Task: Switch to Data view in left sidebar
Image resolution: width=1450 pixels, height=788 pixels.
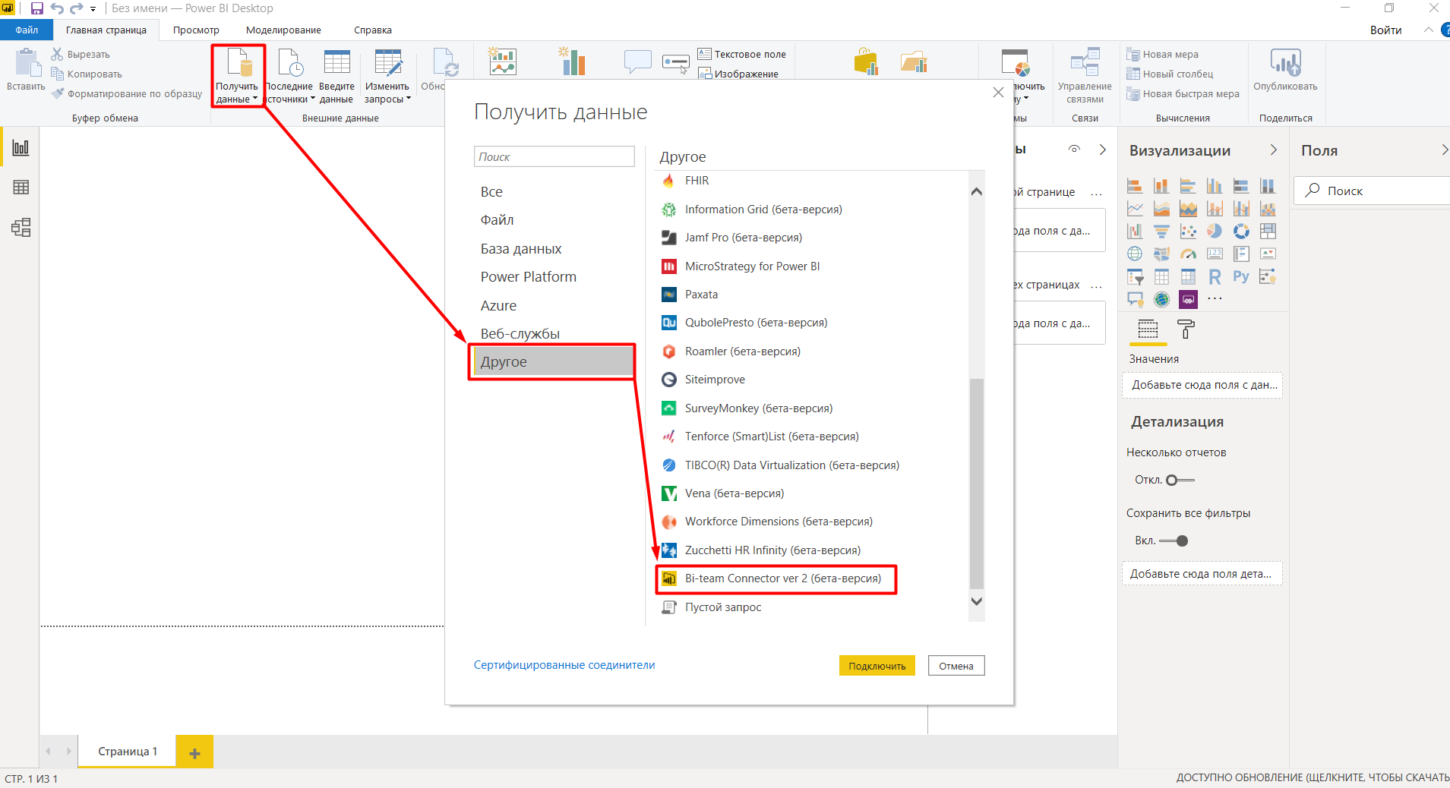Action: click(x=21, y=188)
